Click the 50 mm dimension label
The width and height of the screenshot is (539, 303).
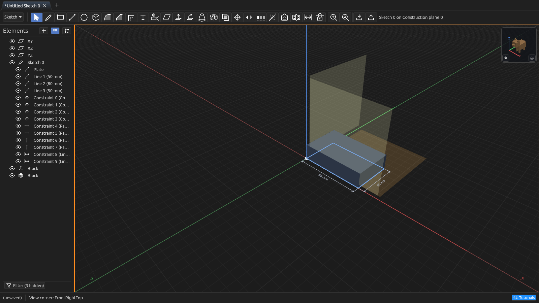coord(381,183)
